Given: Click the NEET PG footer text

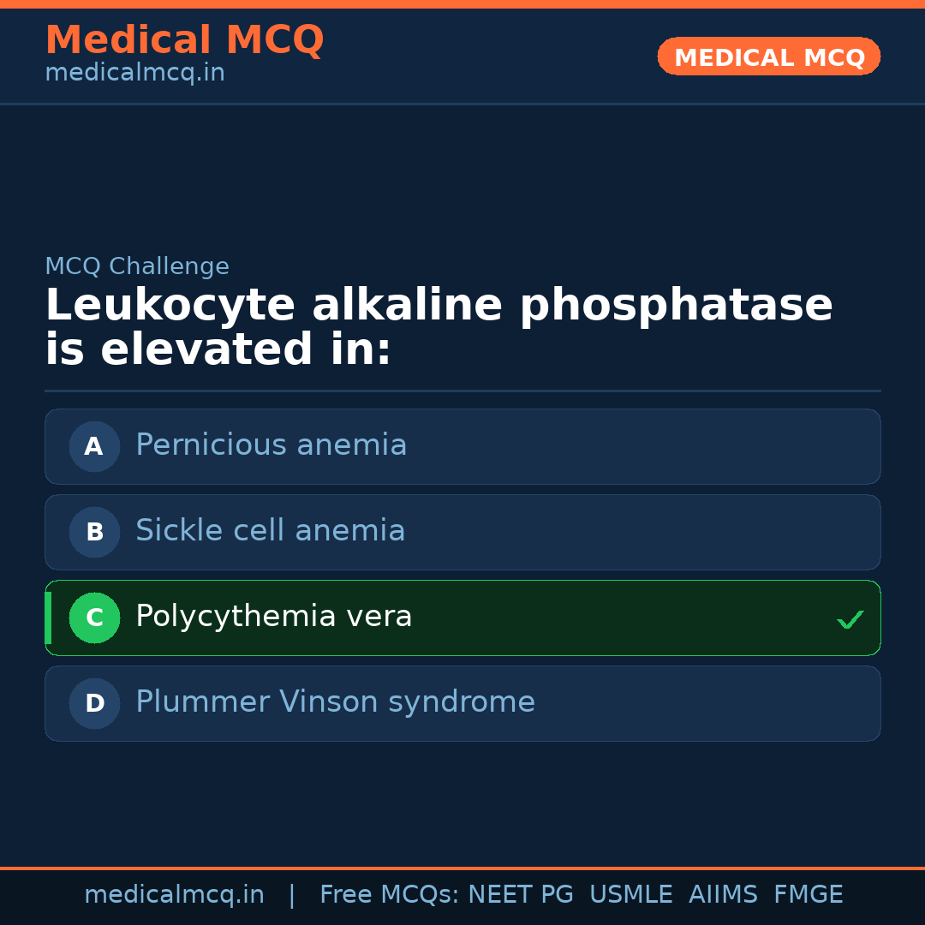Looking at the screenshot, I should (521, 895).
